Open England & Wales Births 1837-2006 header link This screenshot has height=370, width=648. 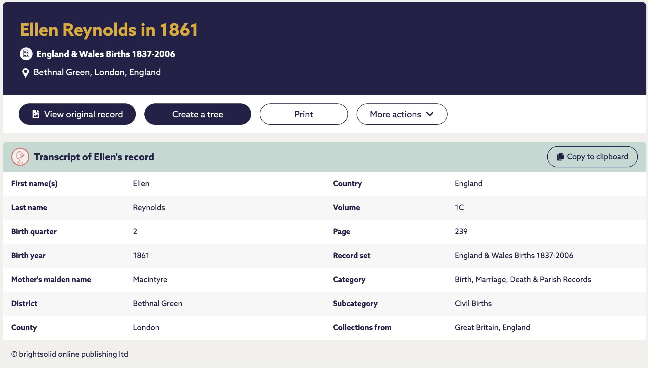click(106, 54)
